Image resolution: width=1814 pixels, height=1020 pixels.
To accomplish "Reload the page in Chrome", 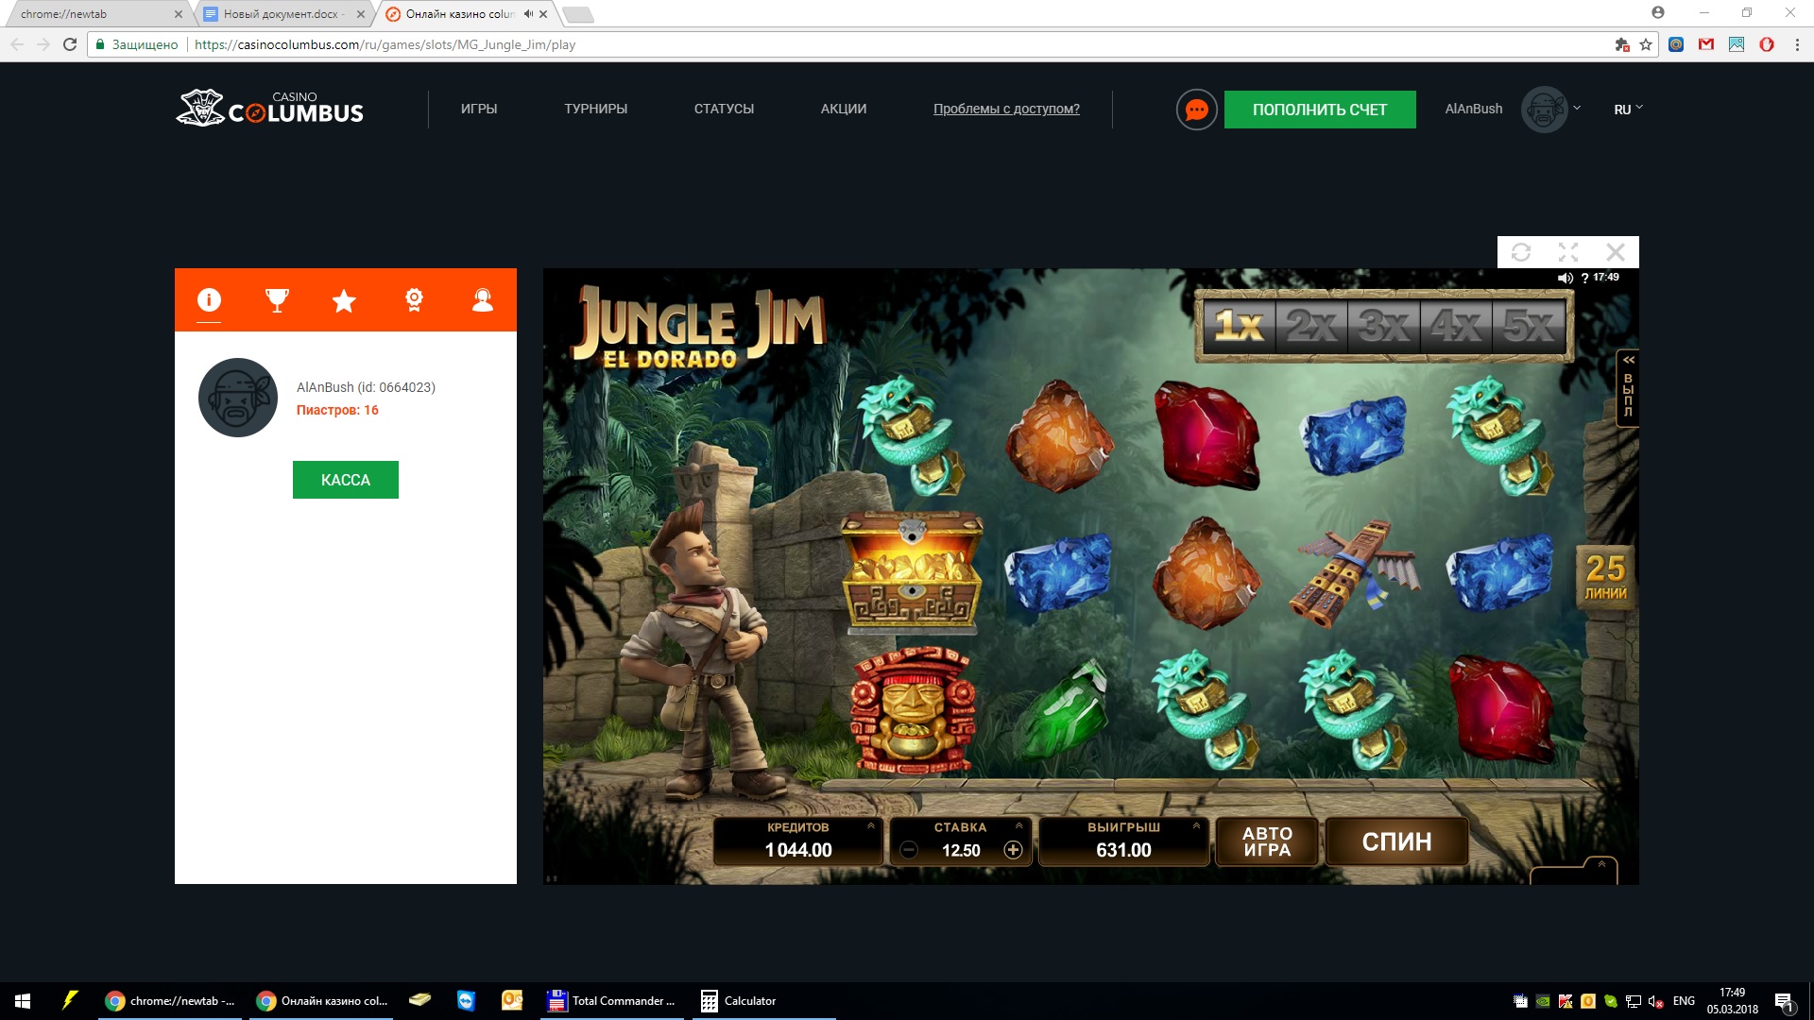I will [x=70, y=44].
